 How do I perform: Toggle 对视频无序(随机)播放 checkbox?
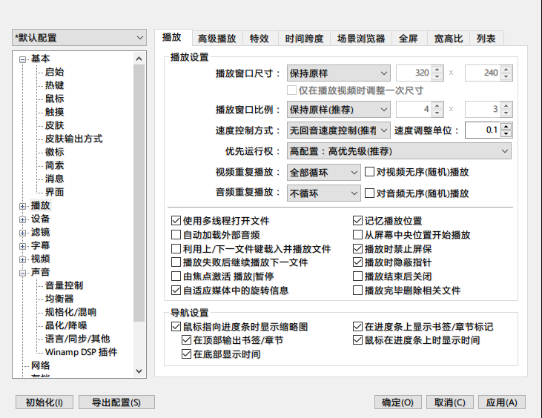[370, 172]
